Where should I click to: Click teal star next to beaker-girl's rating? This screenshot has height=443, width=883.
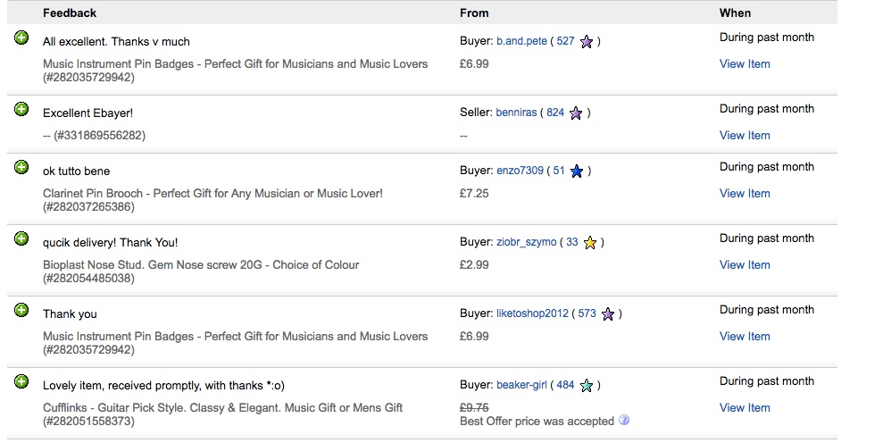click(x=587, y=386)
